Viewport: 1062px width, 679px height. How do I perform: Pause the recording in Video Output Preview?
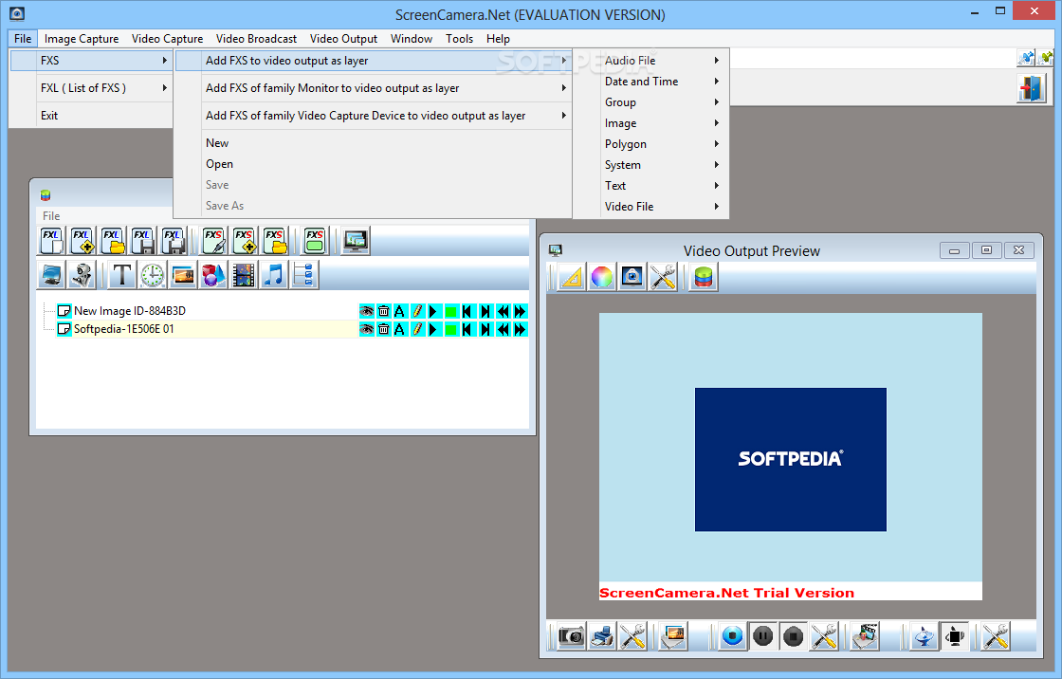762,636
